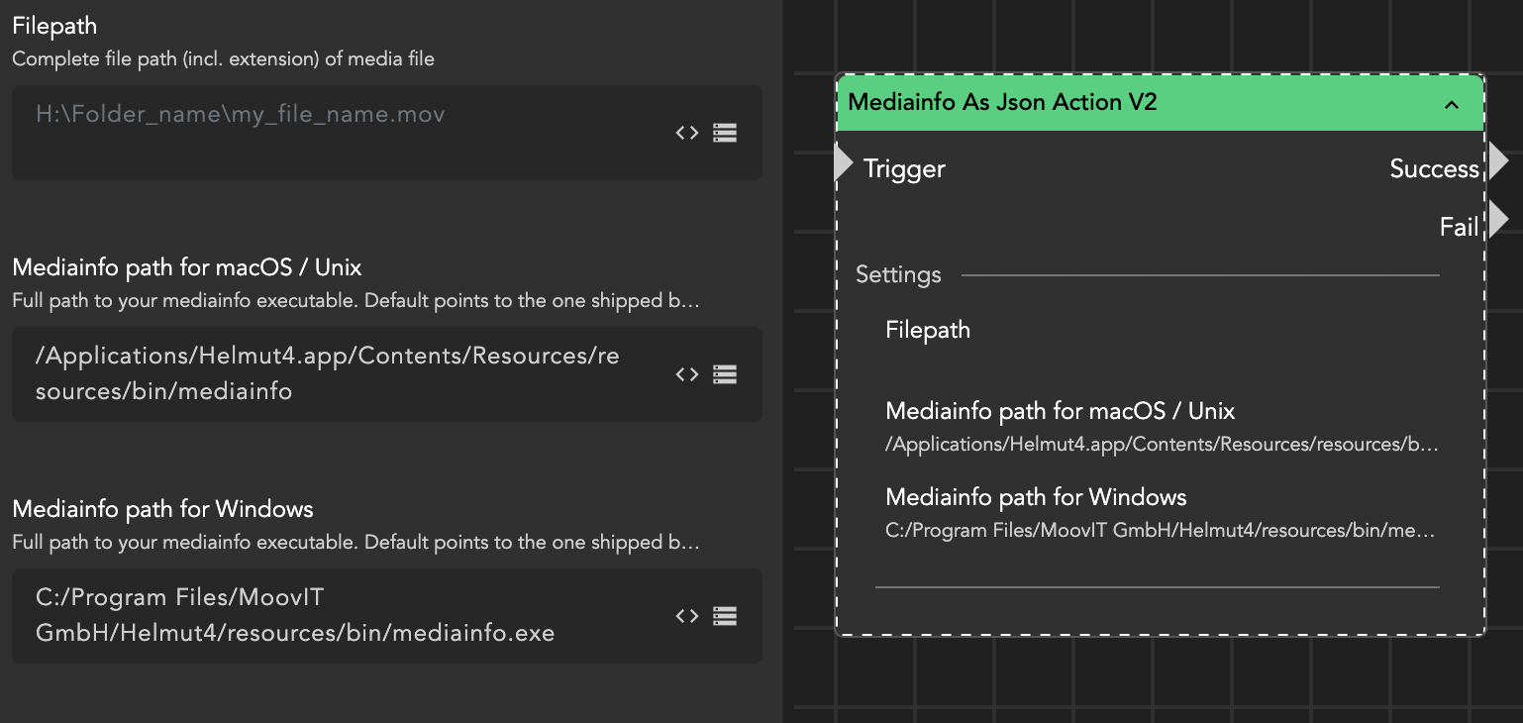This screenshot has height=723, width=1523.
Task: Click the Windows mediainfo.exe path input field
Action: tap(337, 615)
